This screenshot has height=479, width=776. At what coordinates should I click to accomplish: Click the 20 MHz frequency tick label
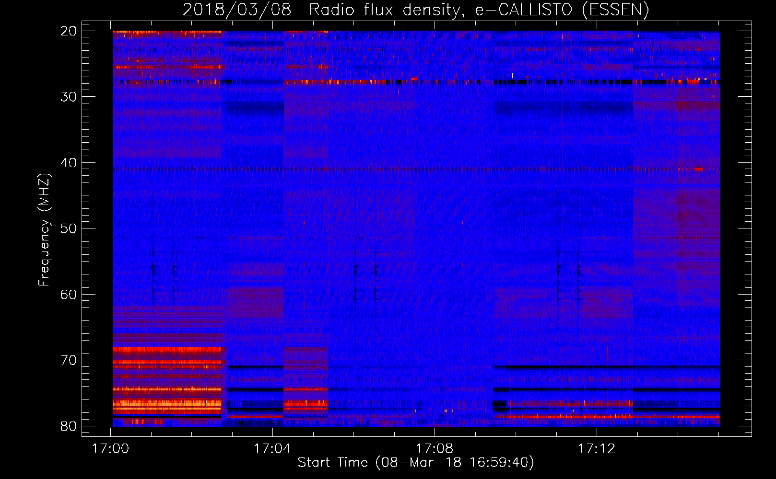[69, 31]
